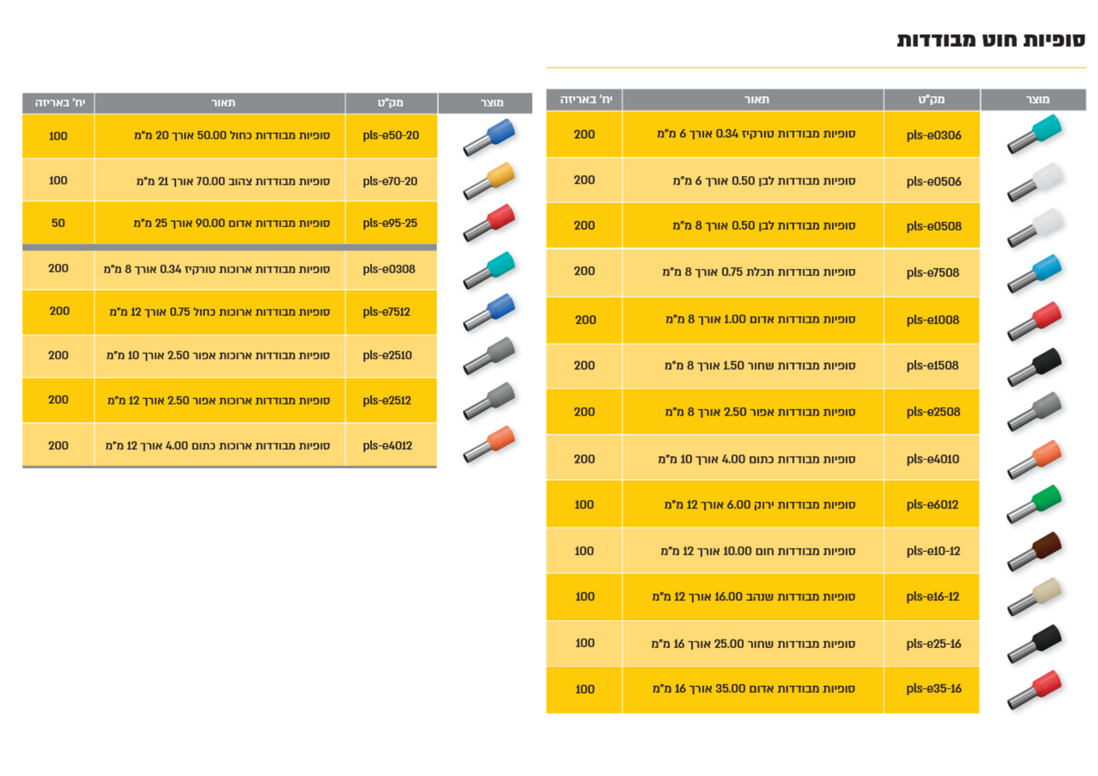Select the part number pls-e10-12
Viewport: 1098px width, 776px height.
tap(933, 551)
